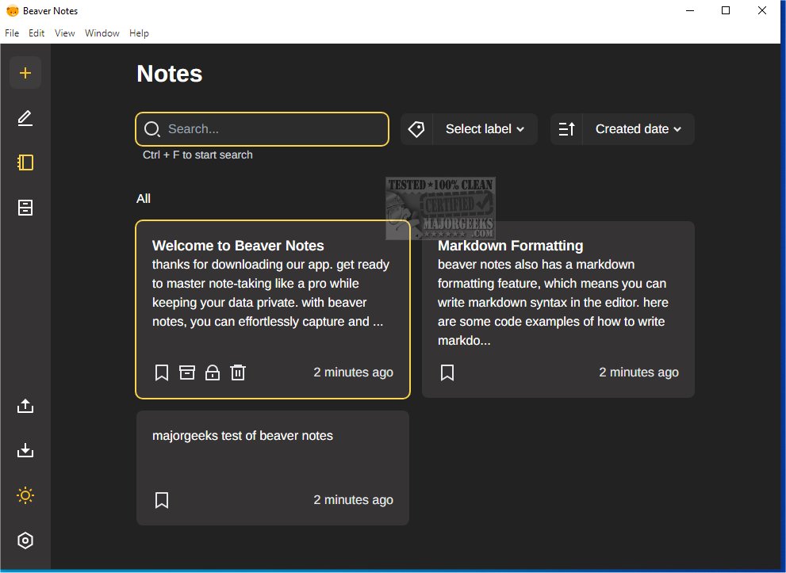Open the Markdown Formatting note title
The image size is (786, 573).
coord(510,246)
